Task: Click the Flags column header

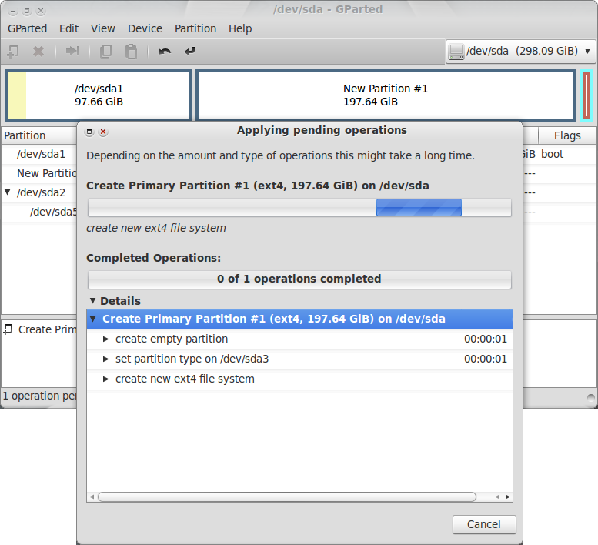Action: 567,135
